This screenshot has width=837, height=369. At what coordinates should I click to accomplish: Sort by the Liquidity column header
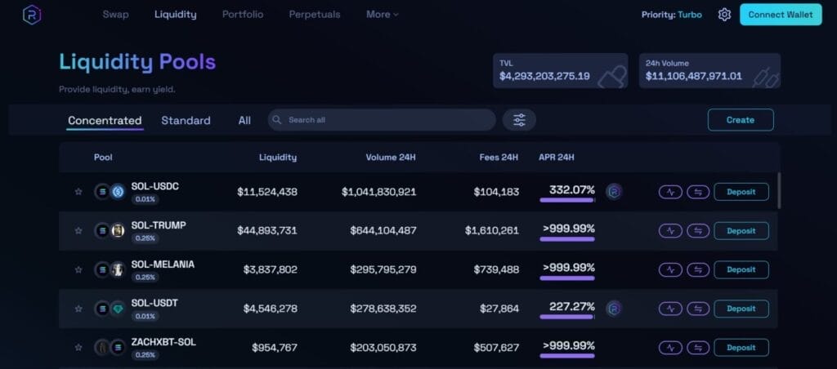coord(278,158)
